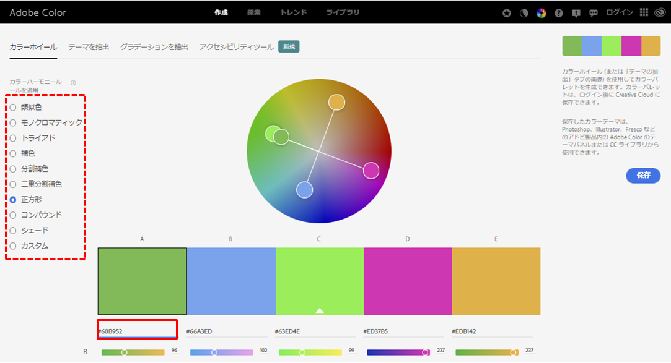Select the 類似色 harmony rule
The height and width of the screenshot is (363, 671).
tap(13, 108)
